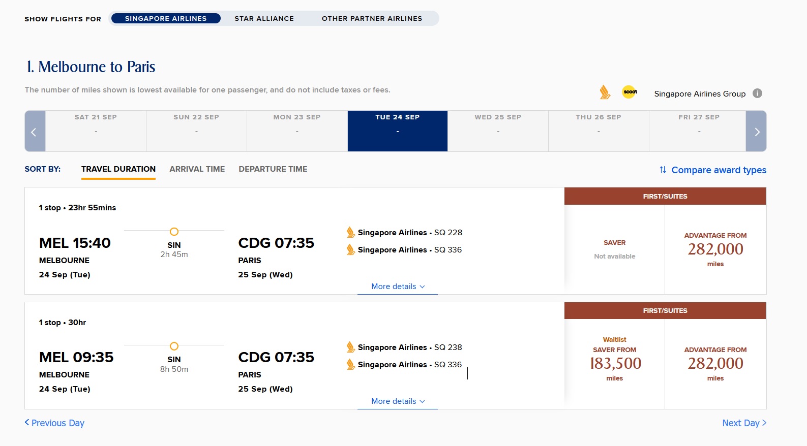Expand More details for the 23hr 55mins flight

[398, 286]
